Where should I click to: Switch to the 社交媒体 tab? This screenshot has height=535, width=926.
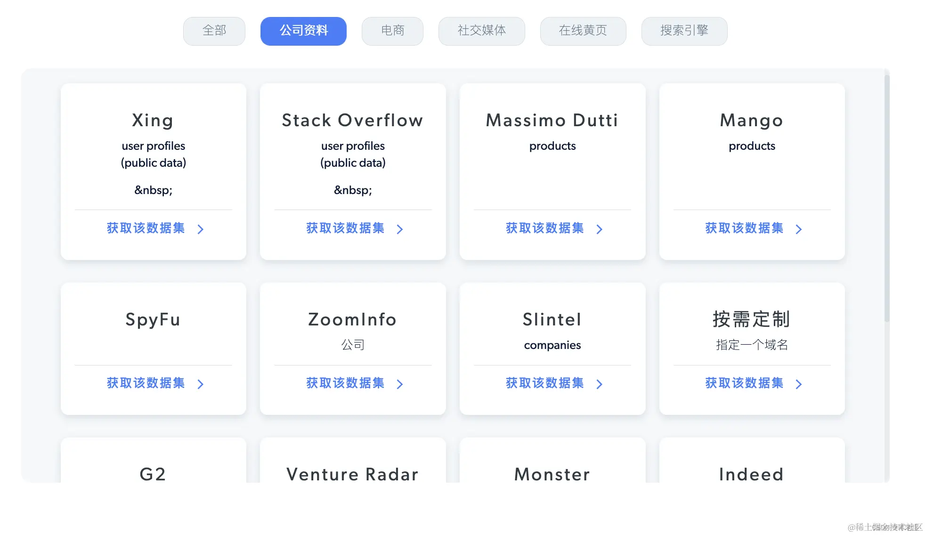pyautogui.click(x=481, y=31)
